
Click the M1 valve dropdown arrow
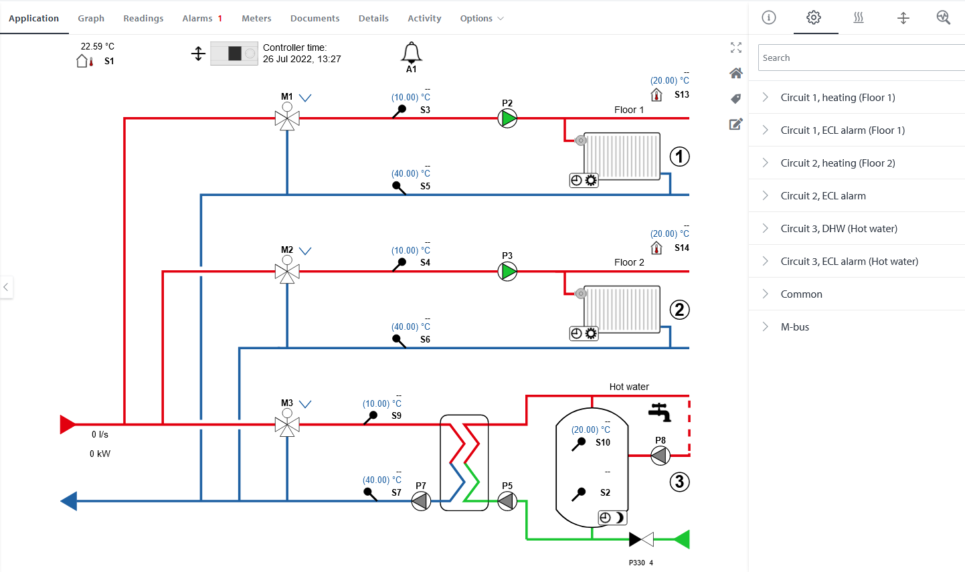pyautogui.click(x=305, y=98)
